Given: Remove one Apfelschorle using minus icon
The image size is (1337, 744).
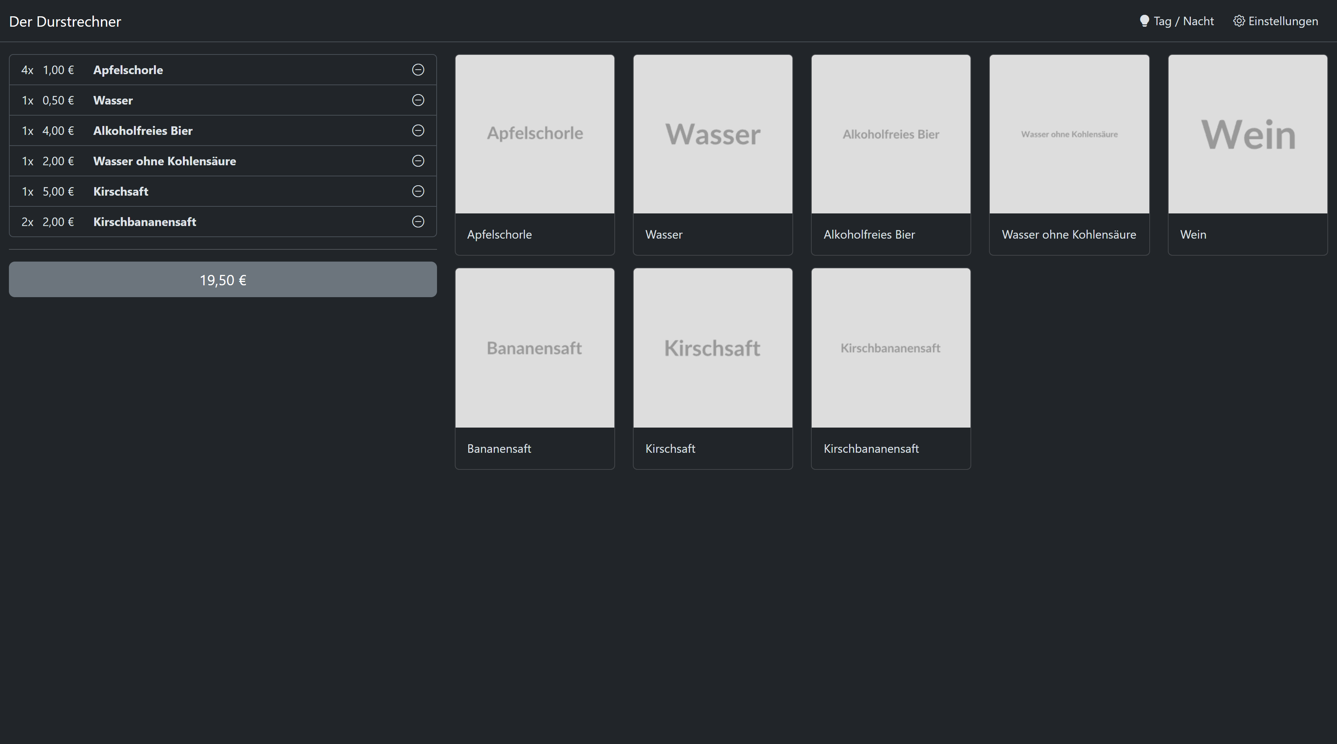Looking at the screenshot, I should [x=418, y=70].
